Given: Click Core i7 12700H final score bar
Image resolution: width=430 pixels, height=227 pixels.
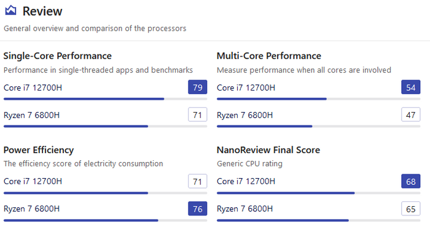Looking at the screenshot, I should coord(318,193).
